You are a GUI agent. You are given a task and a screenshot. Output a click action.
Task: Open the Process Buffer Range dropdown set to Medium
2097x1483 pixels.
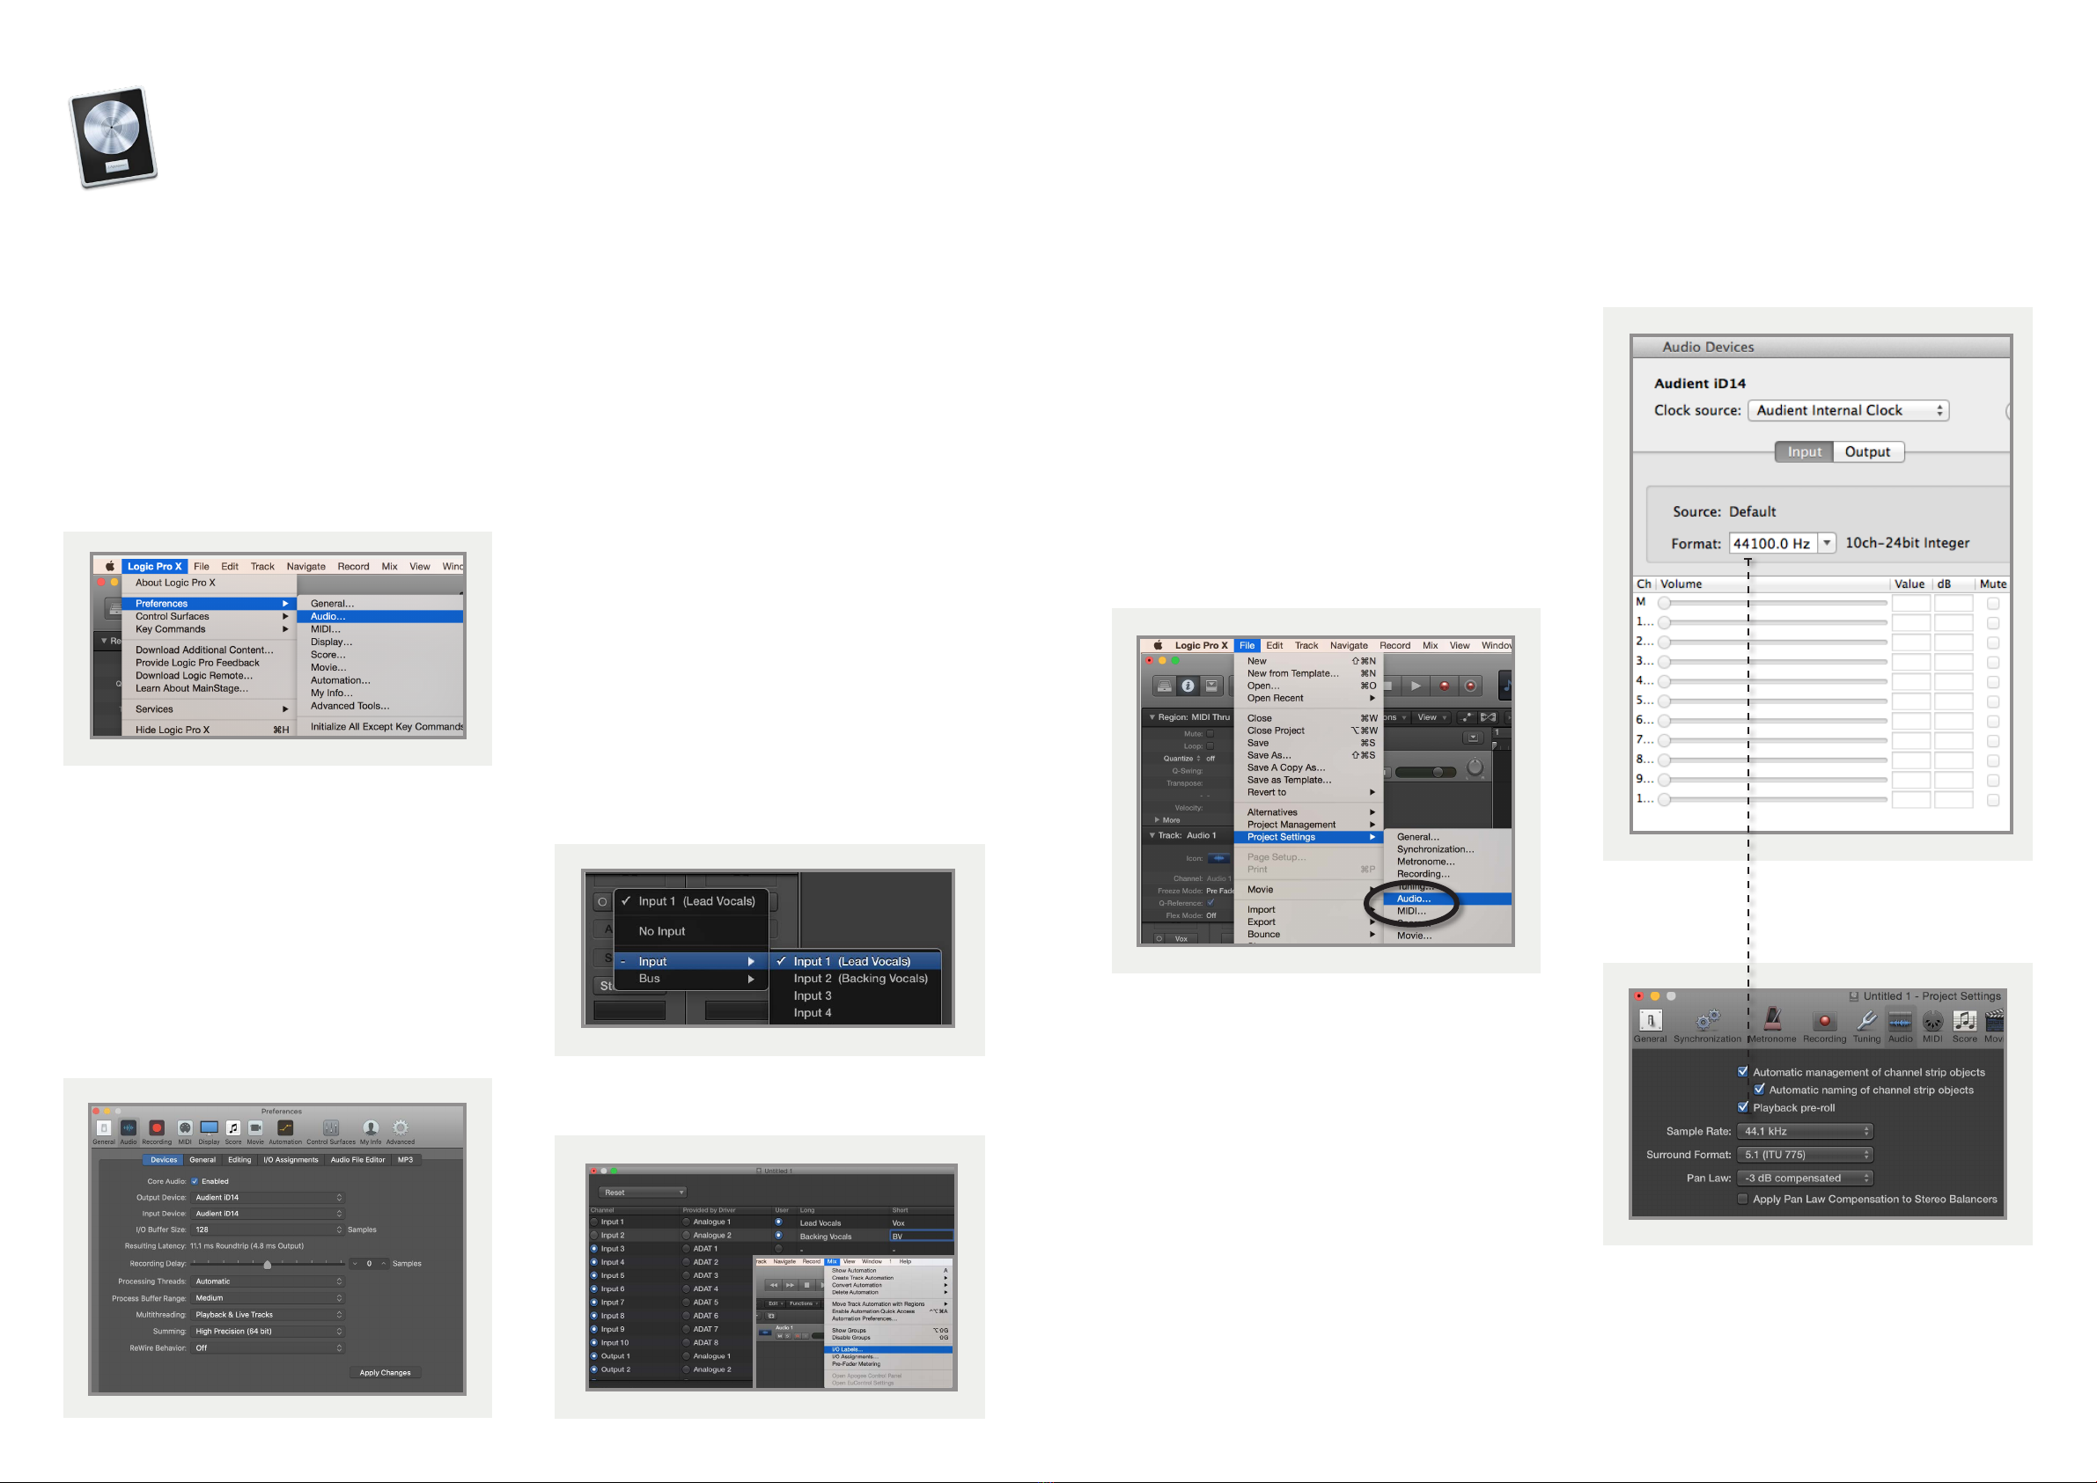click(x=268, y=1297)
